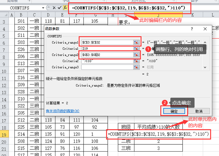Select column L header
Viewport: 219px width, 156px height.
click(x=212, y=15)
